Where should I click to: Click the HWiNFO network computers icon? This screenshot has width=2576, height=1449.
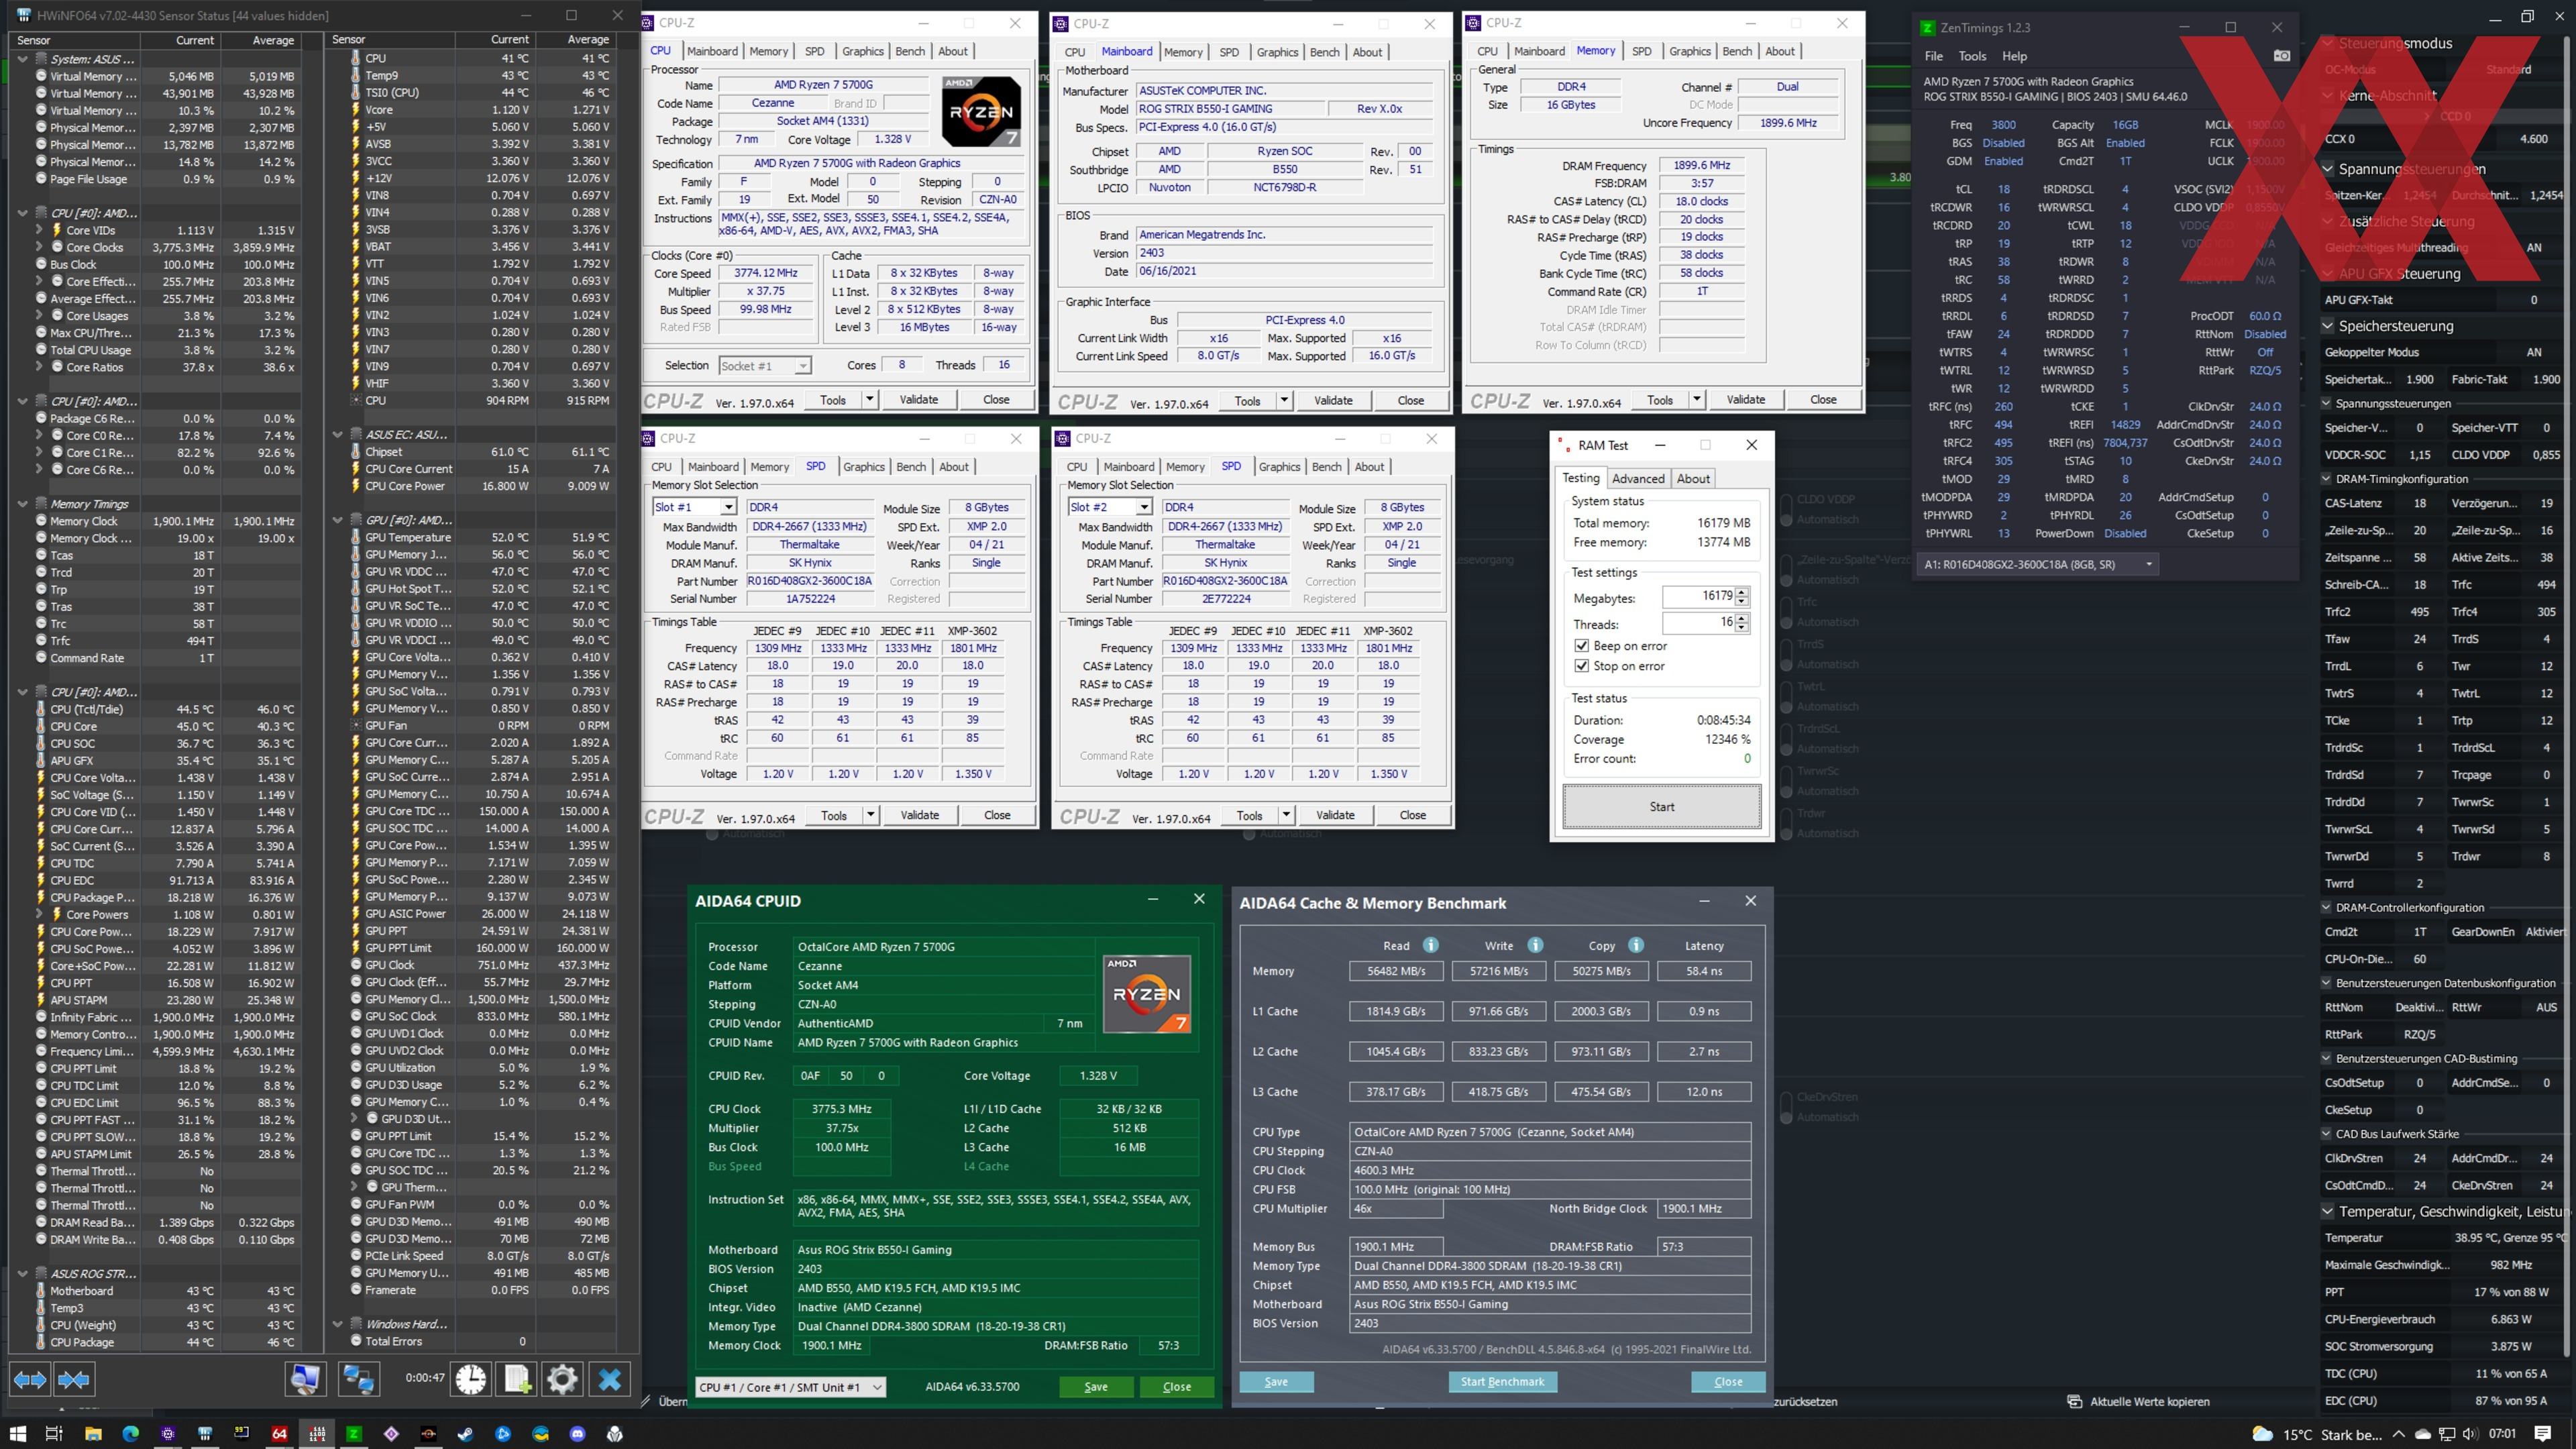358,1380
